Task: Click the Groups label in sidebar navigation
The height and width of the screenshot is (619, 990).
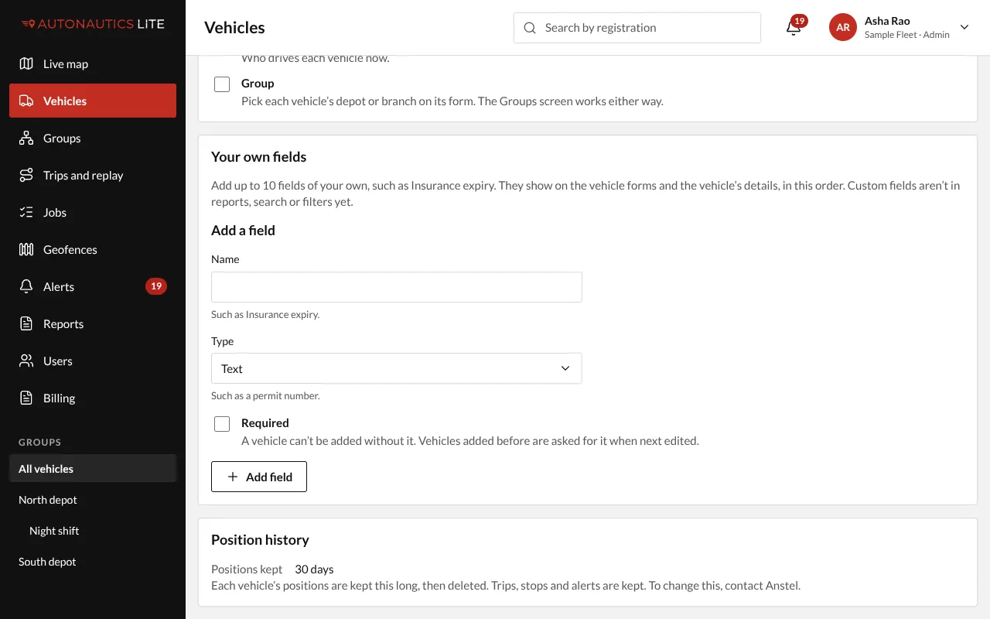Action: tap(62, 138)
